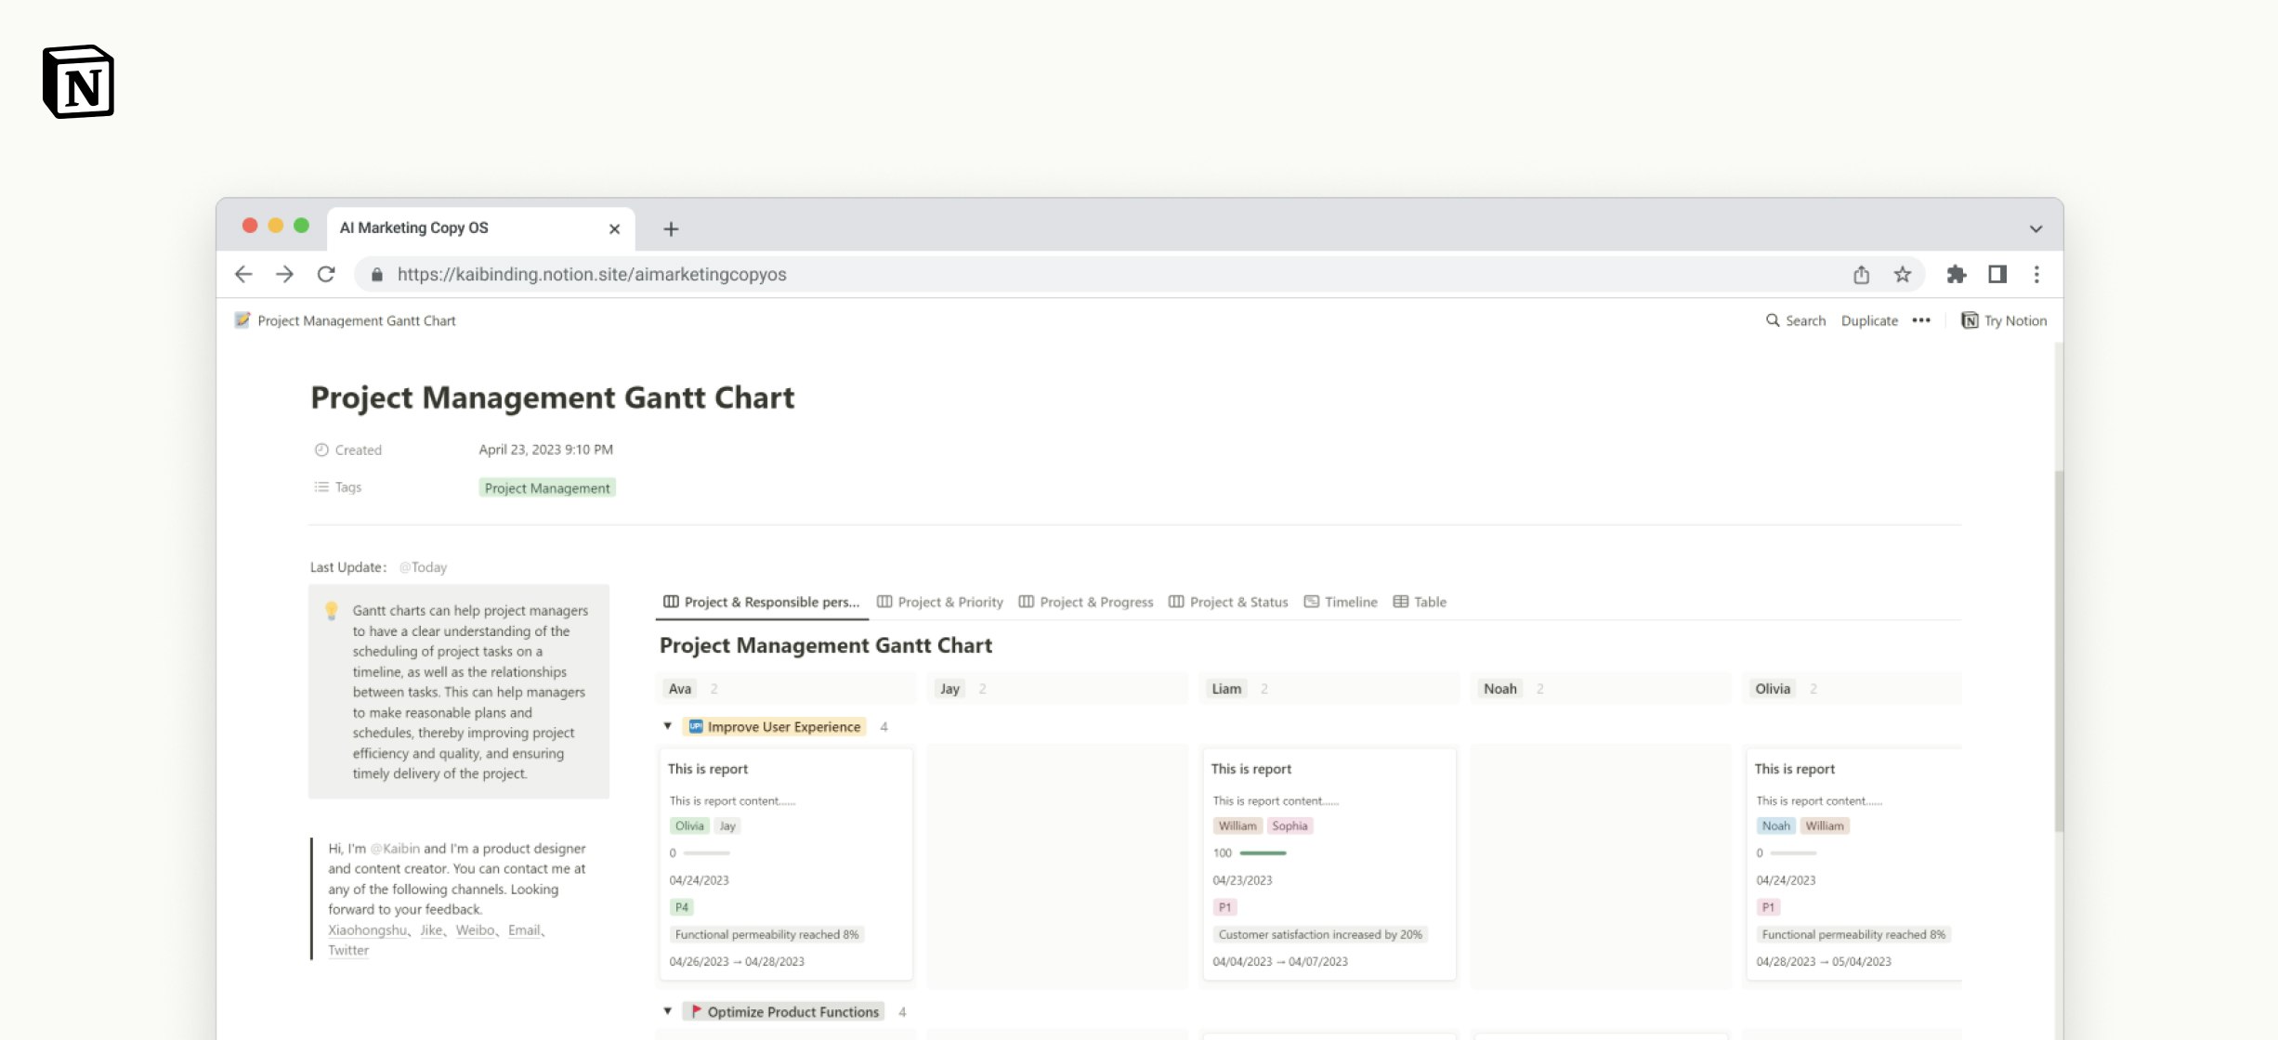Click the lightbulb callout icon
Screen dimensions: 2278x1040
coord(331,611)
